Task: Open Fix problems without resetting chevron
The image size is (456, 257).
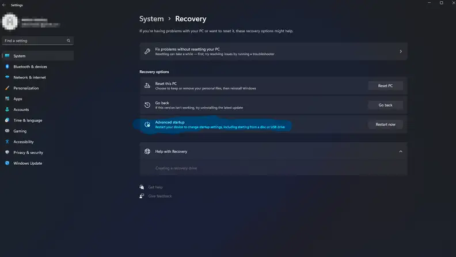Action: click(401, 51)
